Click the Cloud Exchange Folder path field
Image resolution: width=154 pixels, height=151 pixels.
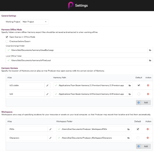tap(76, 50)
